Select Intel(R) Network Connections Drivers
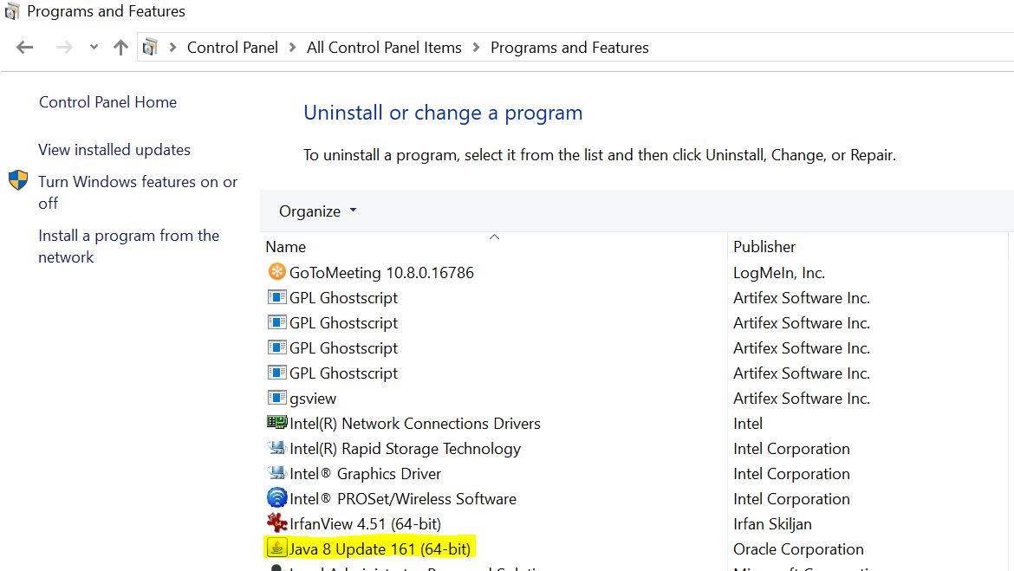1014x571 pixels. tap(415, 424)
